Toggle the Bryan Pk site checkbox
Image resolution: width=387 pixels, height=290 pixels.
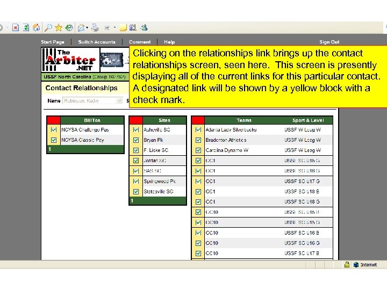click(x=136, y=140)
